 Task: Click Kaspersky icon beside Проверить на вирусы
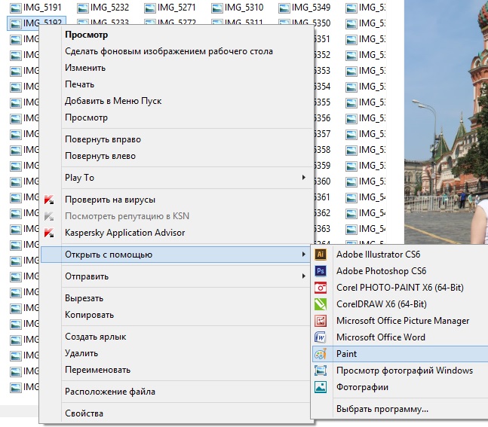coord(50,200)
